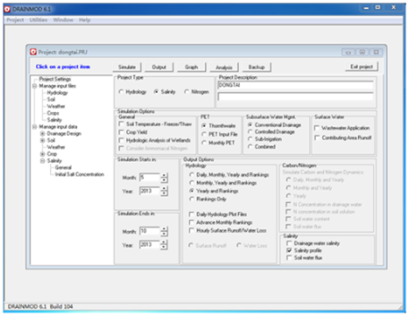Select Yearly and Rankings output
Screen dimensions: 409x316
click(x=191, y=191)
